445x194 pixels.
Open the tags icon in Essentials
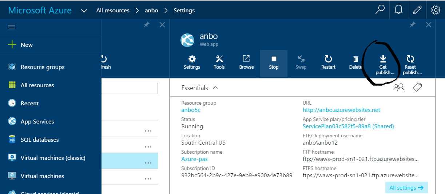417,87
